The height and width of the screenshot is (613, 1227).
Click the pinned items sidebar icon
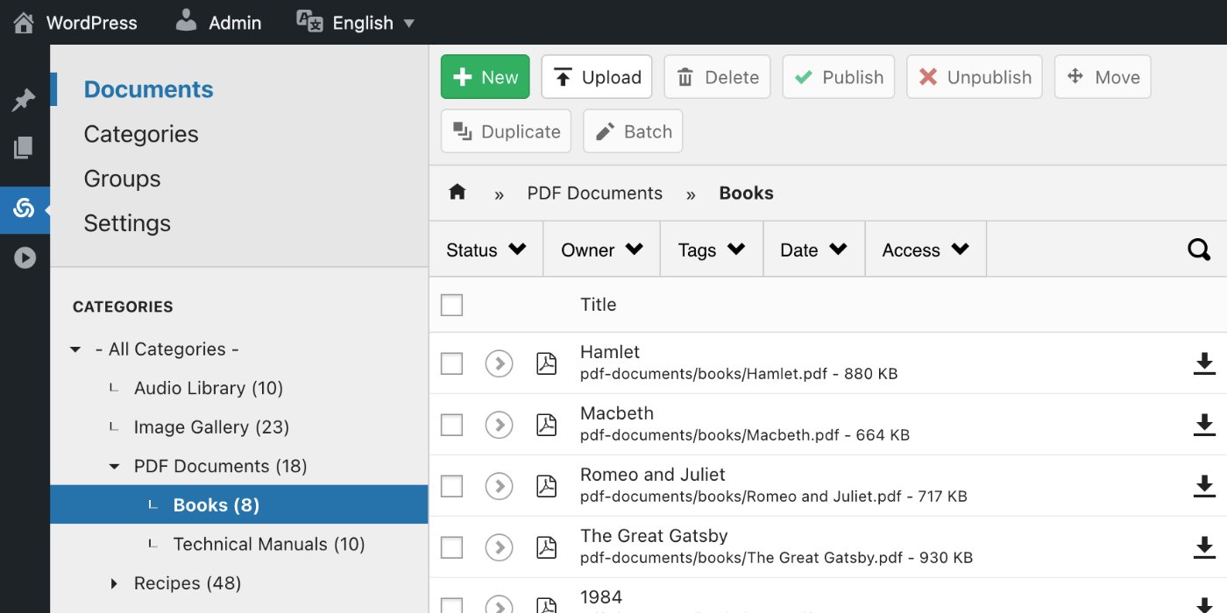(25, 98)
